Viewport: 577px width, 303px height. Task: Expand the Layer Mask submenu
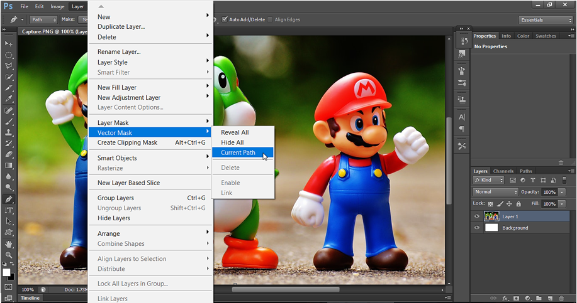point(150,122)
